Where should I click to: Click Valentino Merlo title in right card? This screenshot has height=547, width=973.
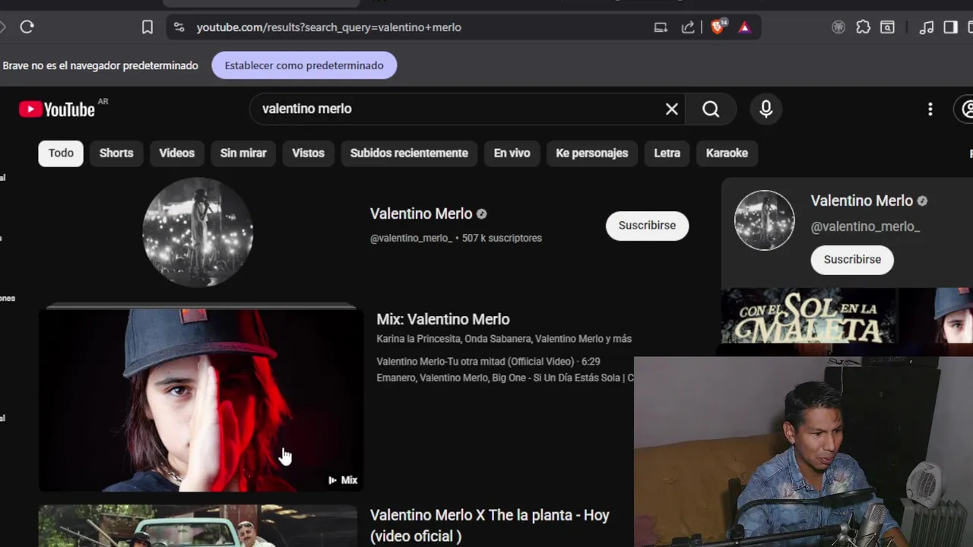click(861, 201)
